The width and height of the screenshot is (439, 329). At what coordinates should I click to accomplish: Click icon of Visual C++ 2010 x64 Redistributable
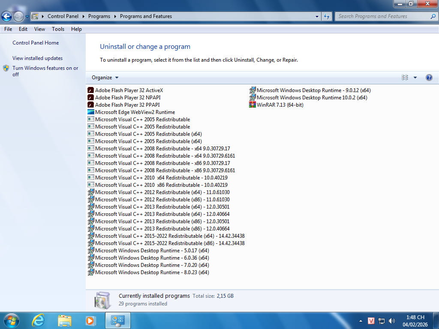[91, 177]
